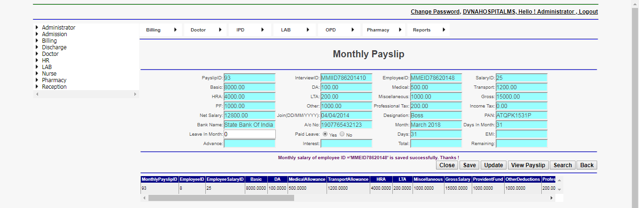Follow the Change Password link
This screenshot has height=208, width=639.
[435, 12]
